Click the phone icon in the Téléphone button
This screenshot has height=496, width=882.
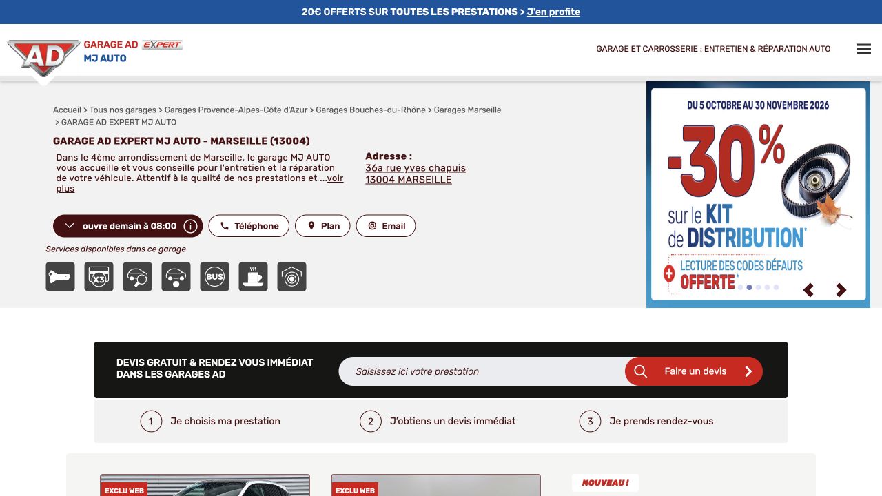(x=225, y=226)
